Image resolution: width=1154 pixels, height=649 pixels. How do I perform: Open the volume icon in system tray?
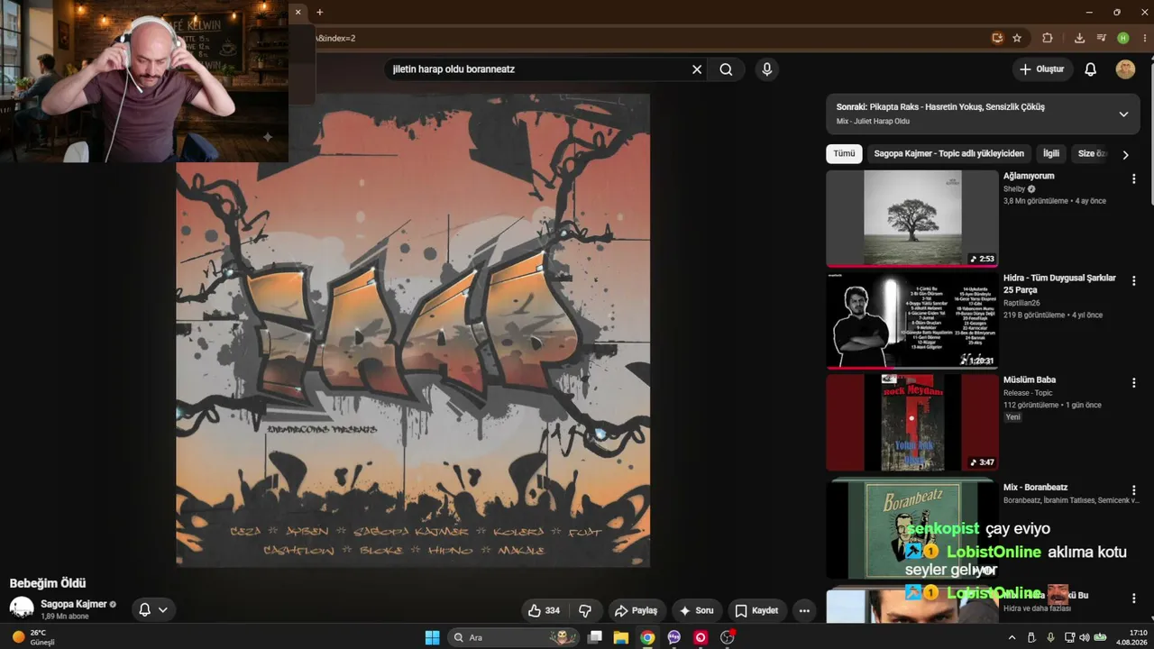coord(1084,637)
